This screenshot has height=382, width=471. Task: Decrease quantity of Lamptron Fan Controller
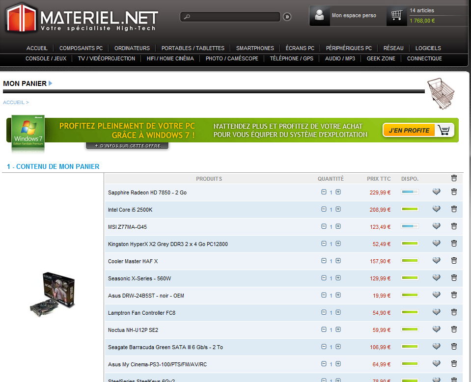[x=324, y=312]
